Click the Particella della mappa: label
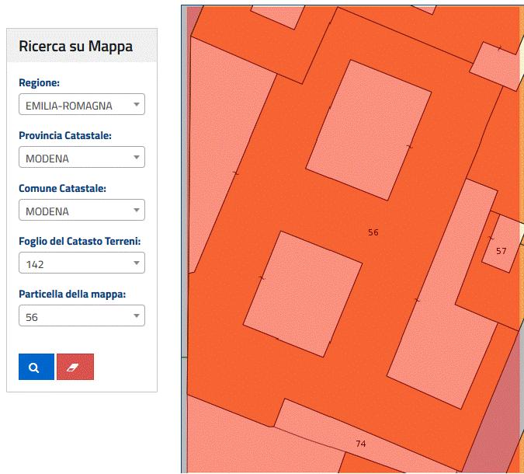Screen dimensions: 524x474 (x=72, y=294)
